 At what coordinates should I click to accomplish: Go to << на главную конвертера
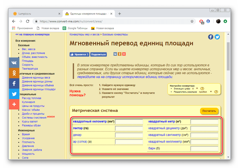(32, 35)
